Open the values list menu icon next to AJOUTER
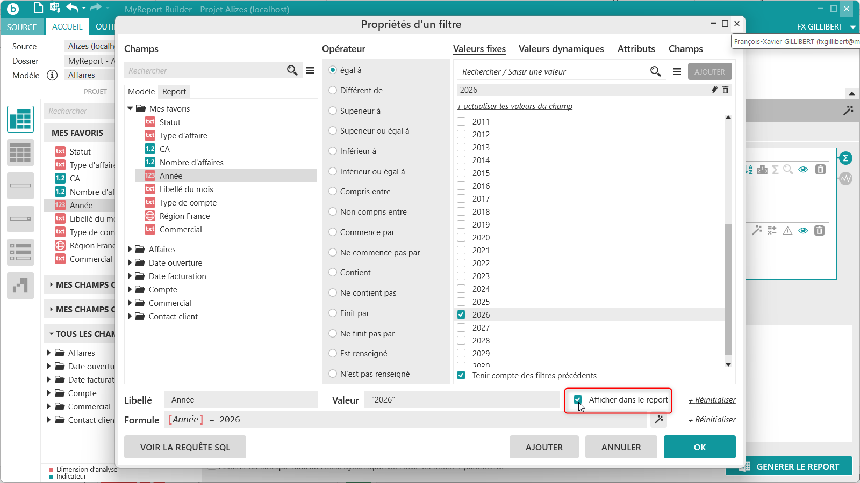Viewport: 860px width, 483px height. click(x=677, y=71)
